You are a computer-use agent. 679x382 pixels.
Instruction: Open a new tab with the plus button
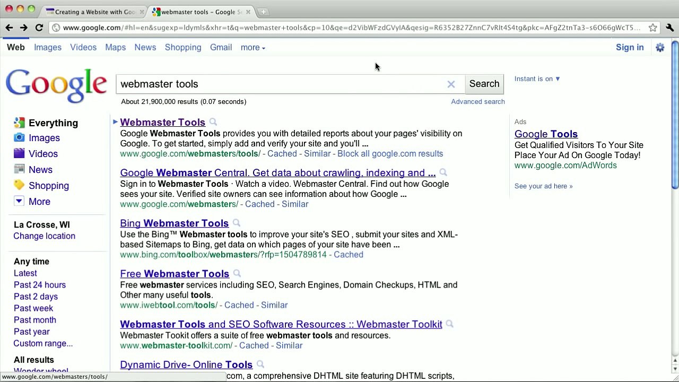point(263,12)
